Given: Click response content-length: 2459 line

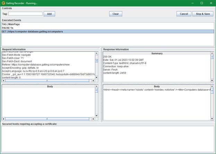Looking at the screenshot, I should pos(114,73).
